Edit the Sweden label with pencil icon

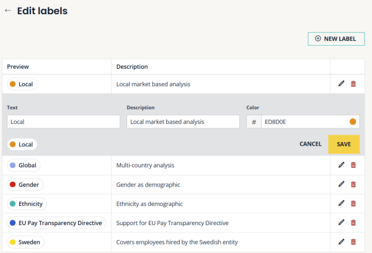pos(341,242)
